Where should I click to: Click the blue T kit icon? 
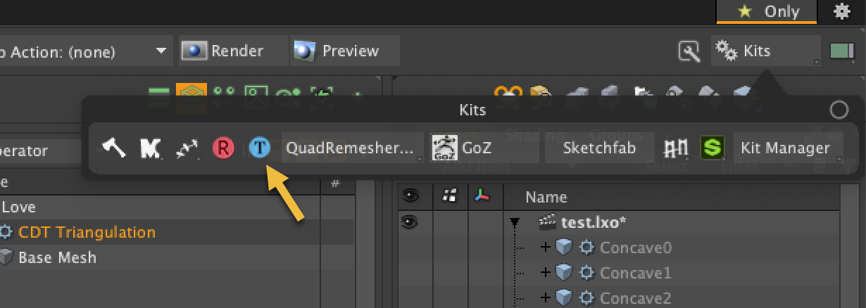pos(260,148)
